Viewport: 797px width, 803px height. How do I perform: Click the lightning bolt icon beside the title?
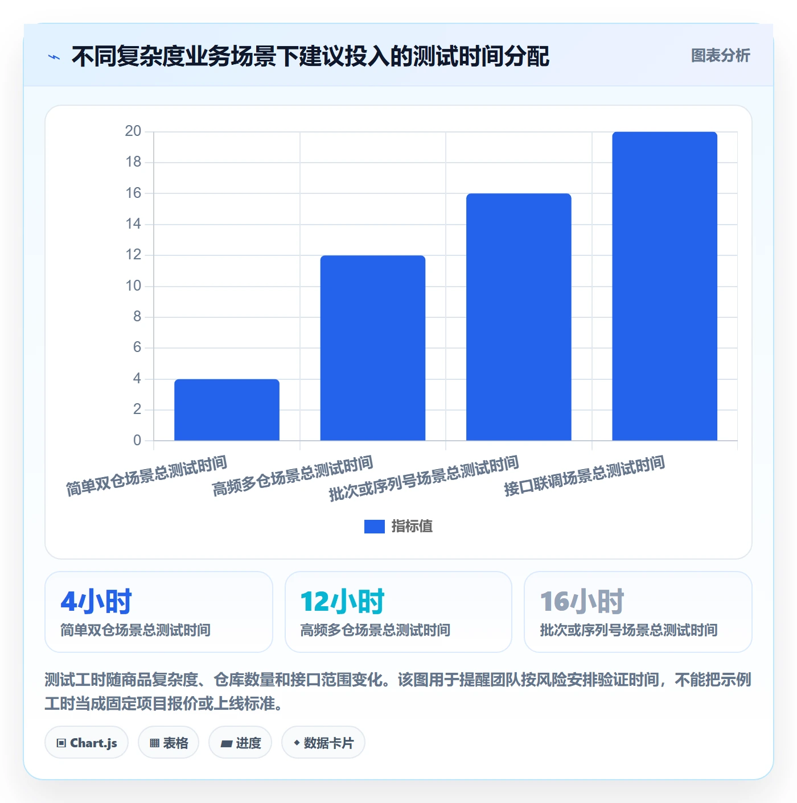click(x=54, y=57)
